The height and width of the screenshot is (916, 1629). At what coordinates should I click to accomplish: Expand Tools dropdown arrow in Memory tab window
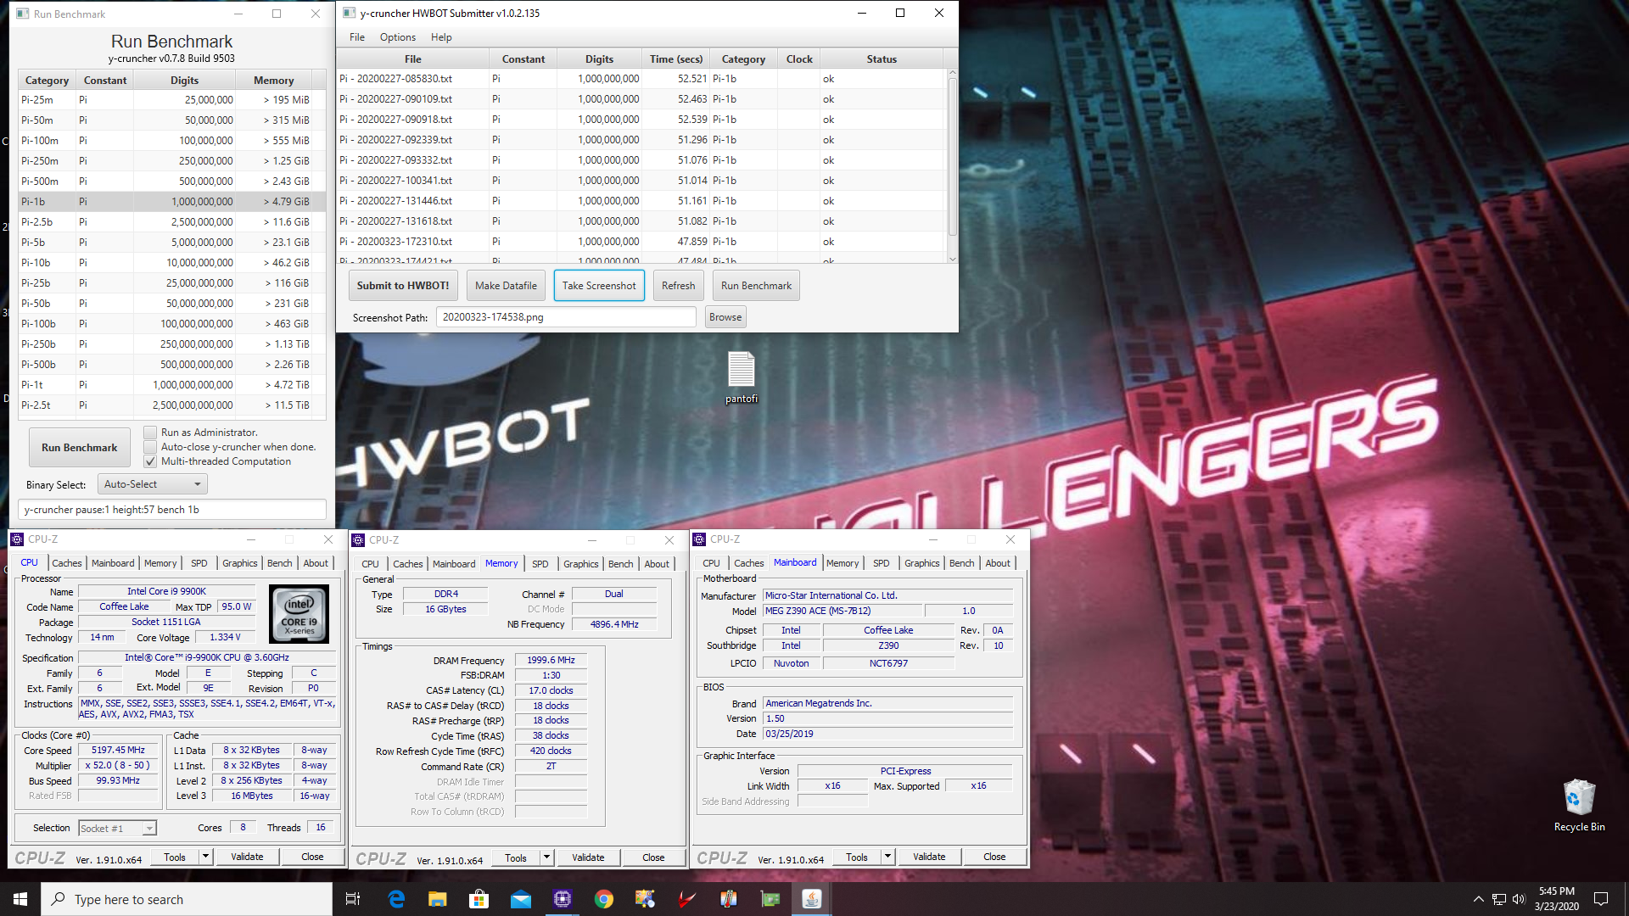click(546, 857)
